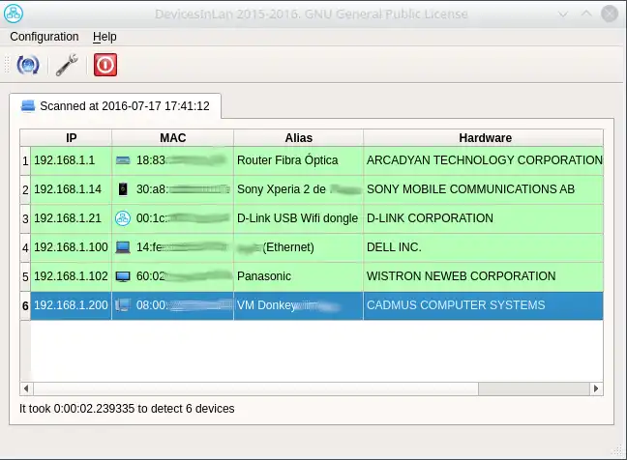
Task: Click MAC address starting 00:1c
Action: (173, 218)
